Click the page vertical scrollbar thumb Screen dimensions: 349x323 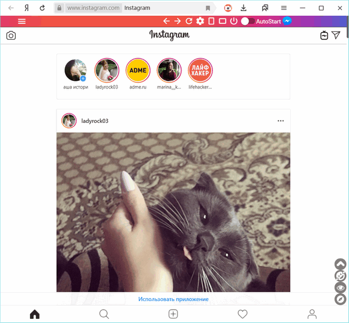[x=347, y=27]
